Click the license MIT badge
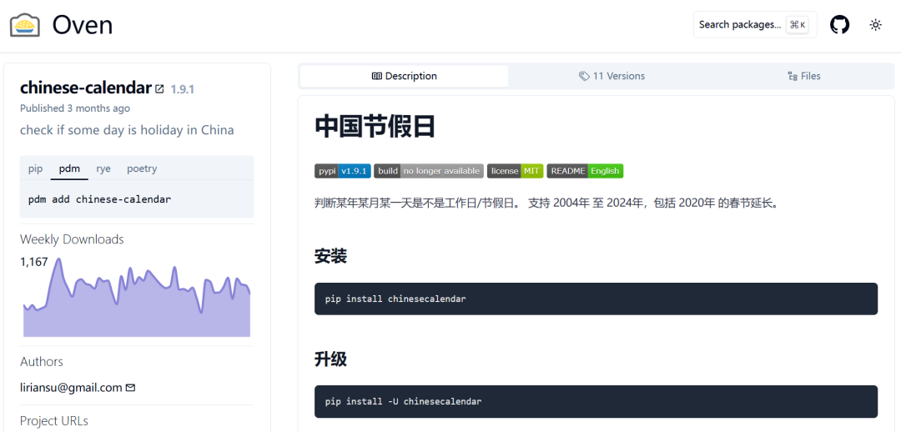Image resolution: width=901 pixels, height=432 pixels. click(x=515, y=171)
